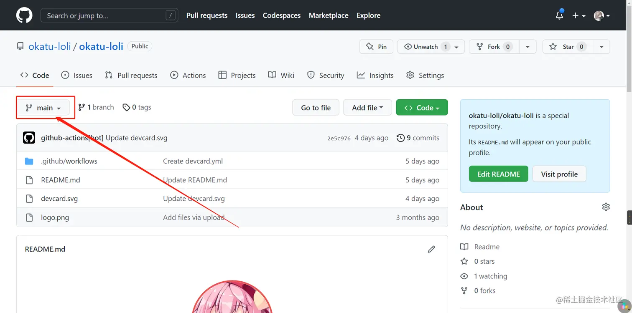Click the file icon for devcard.svg

[x=29, y=199]
